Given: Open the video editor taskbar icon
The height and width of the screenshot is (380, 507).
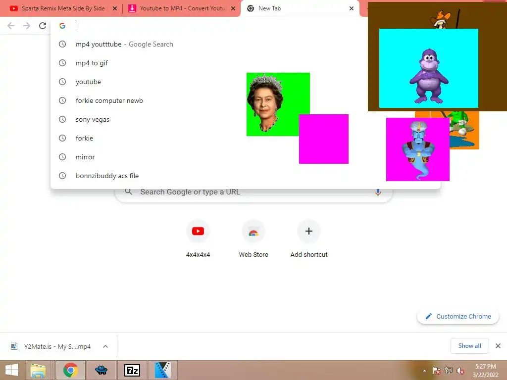Looking at the screenshot, I should tap(162, 370).
